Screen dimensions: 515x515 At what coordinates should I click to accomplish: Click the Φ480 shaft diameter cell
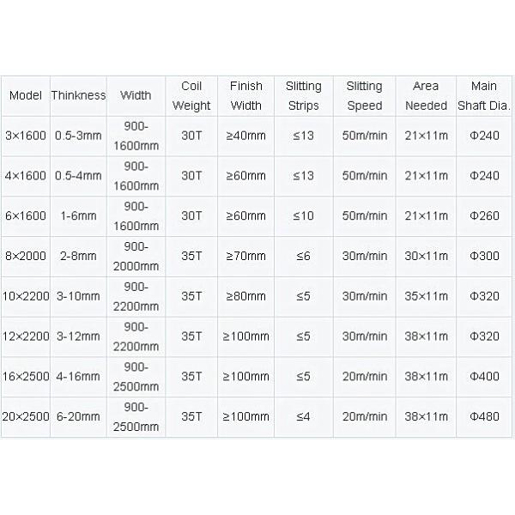[x=484, y=416]
